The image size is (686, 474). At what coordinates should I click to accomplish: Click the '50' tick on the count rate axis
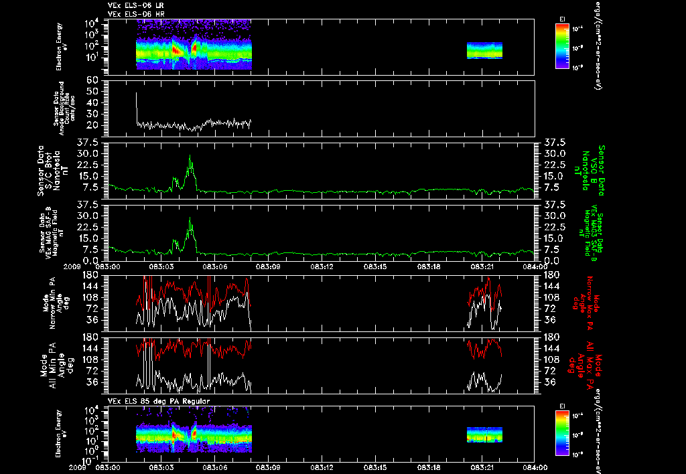[92, 92]
